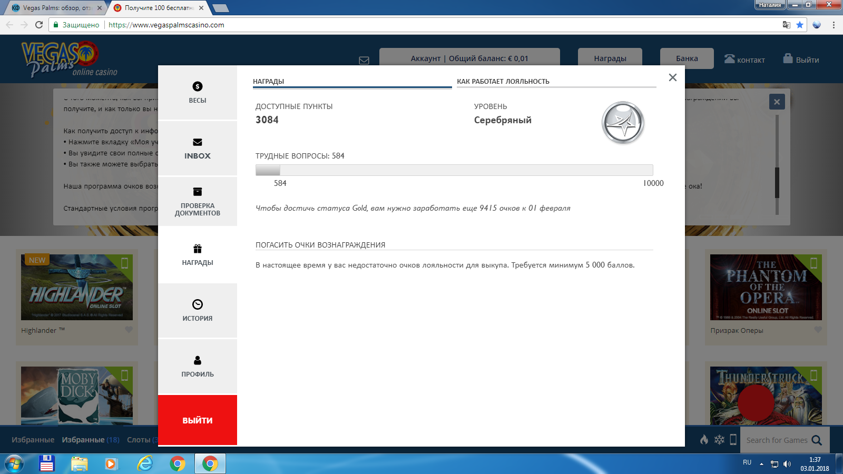Open the Highlander game thumbnail
Image resolution: width=843 pixels, height=474 pixels.
[77, 287]
